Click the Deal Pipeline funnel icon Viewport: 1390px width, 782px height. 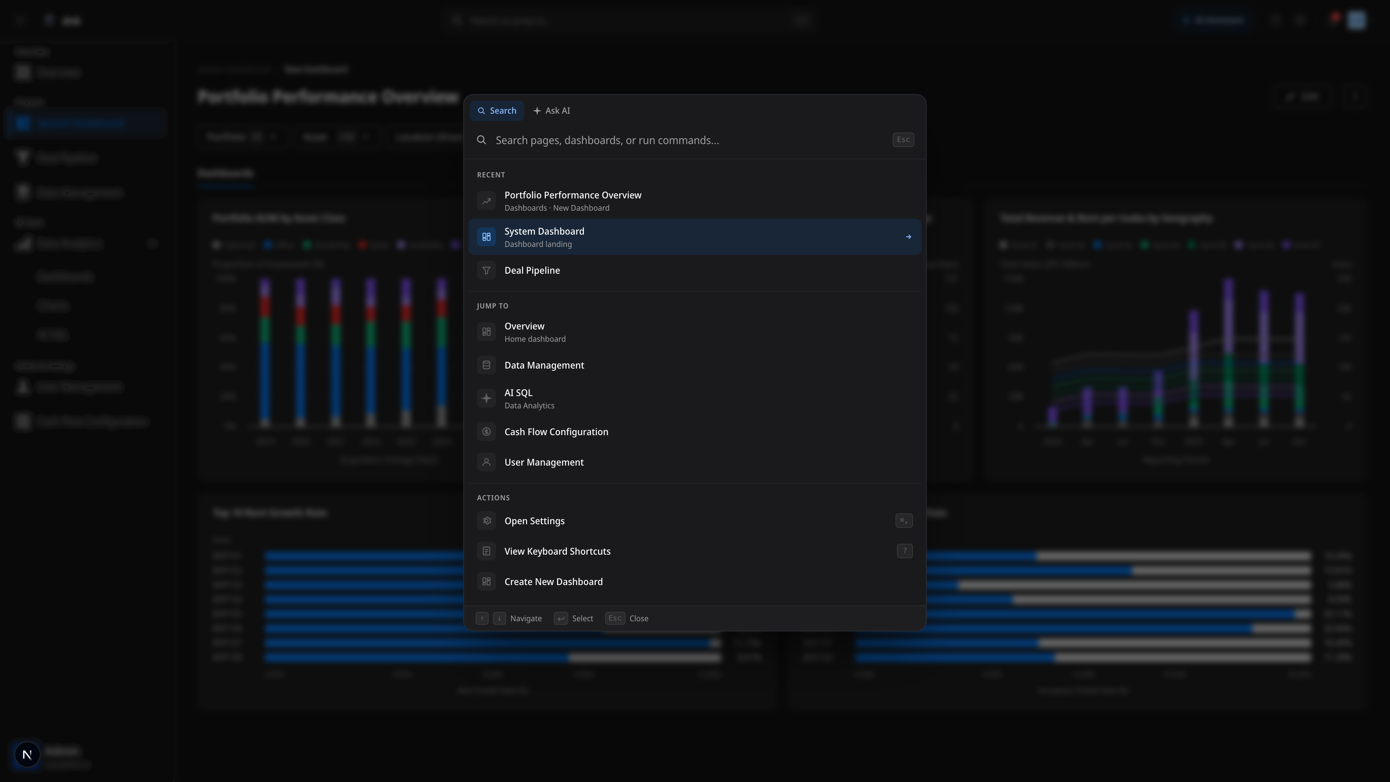[x=486, y=270]
